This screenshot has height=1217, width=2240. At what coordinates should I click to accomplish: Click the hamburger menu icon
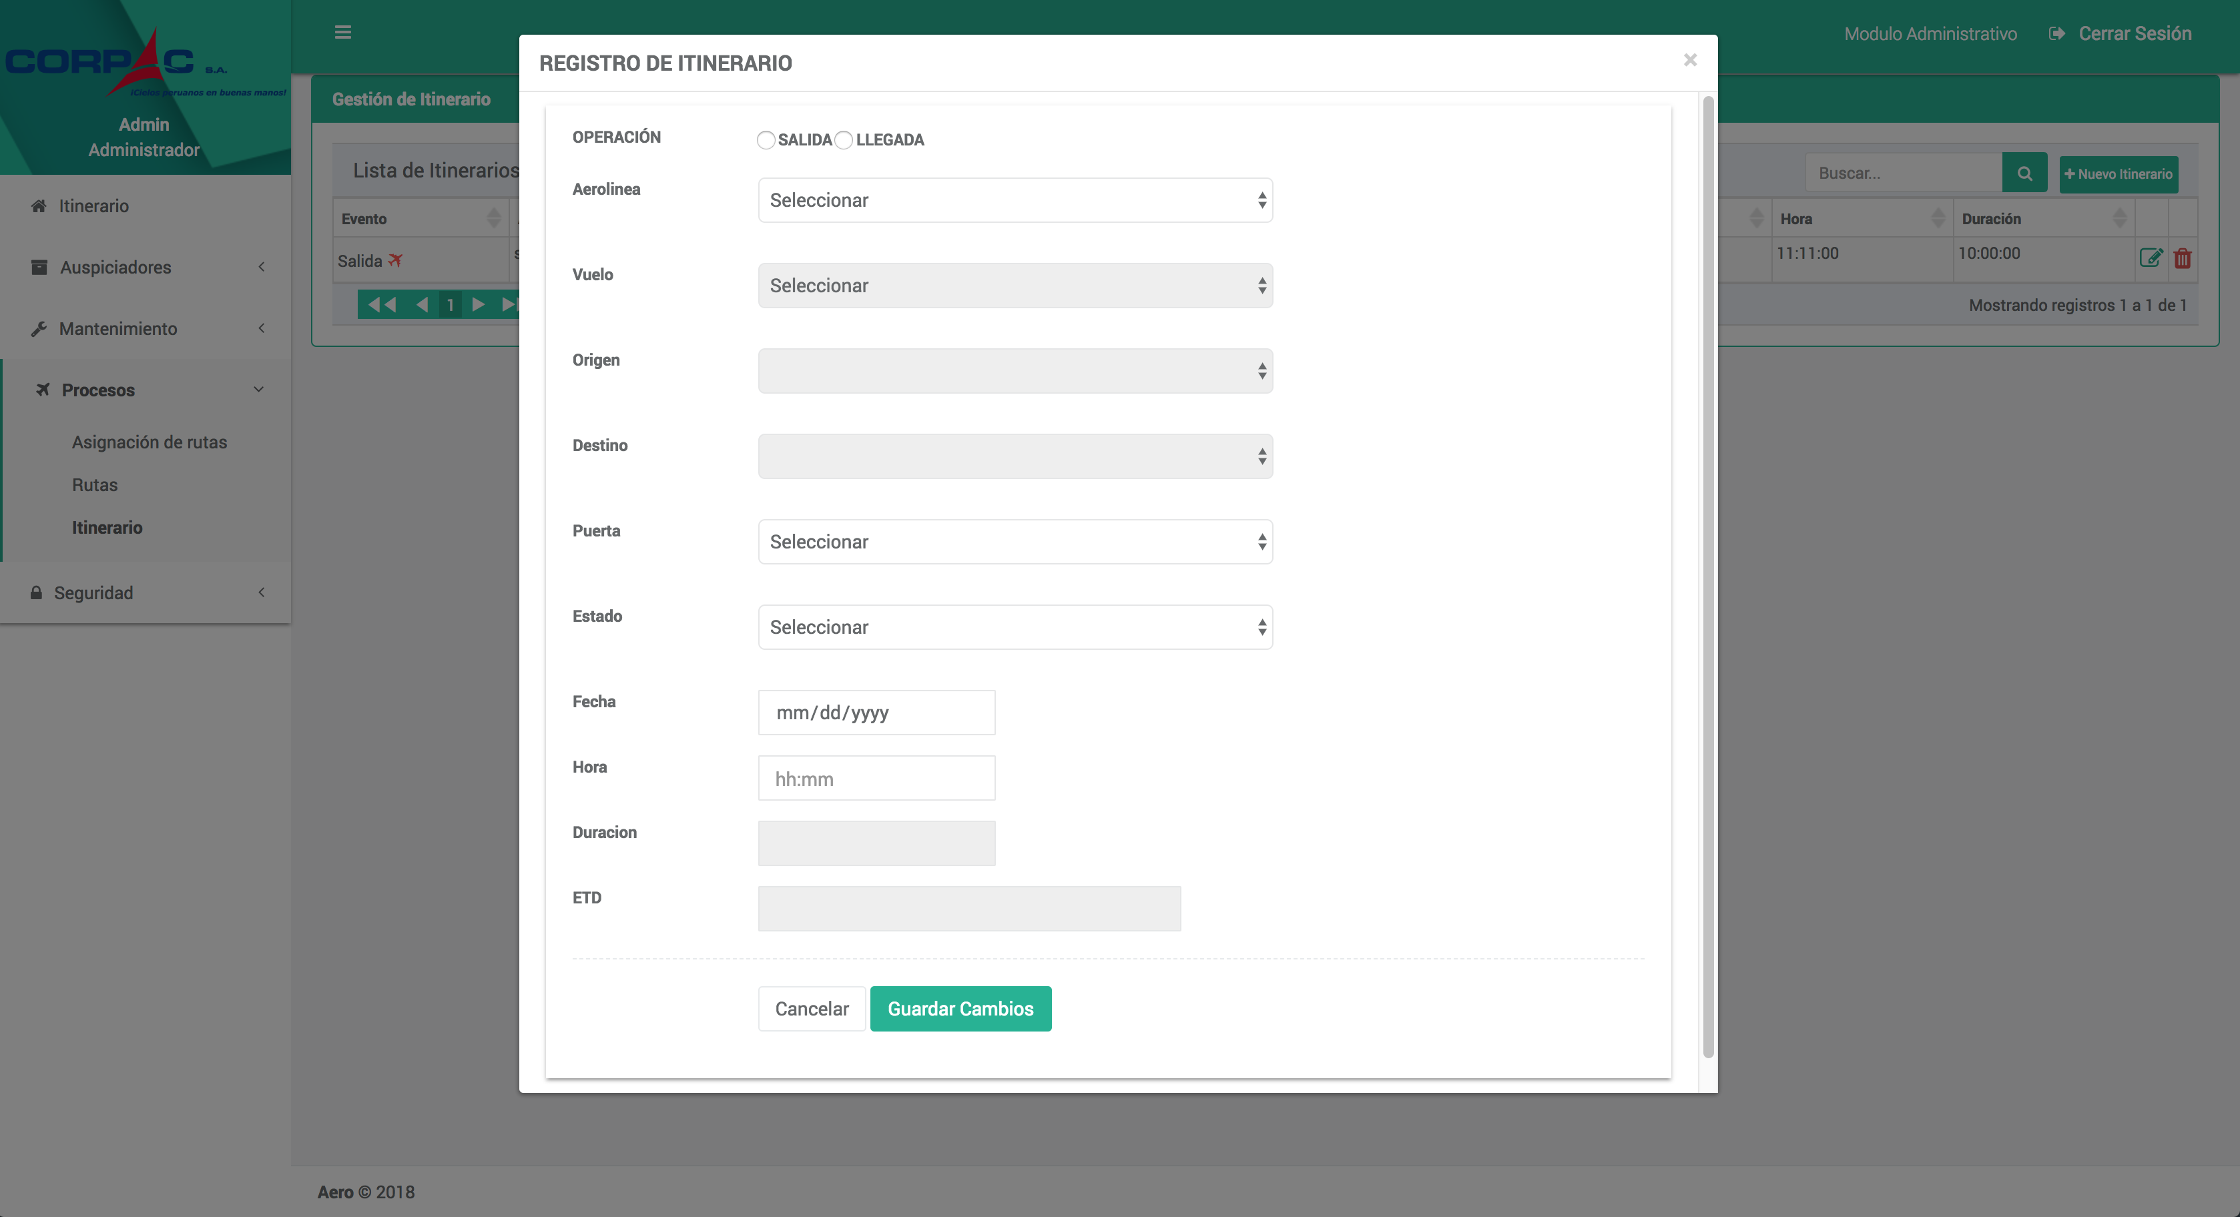coord(342,32)
